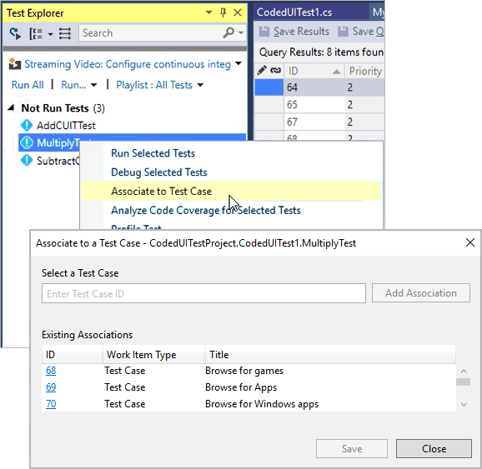The width and height of the screenshot is (482, 469).
Task: Select query result row with ID 67
Action: point(319,122)
